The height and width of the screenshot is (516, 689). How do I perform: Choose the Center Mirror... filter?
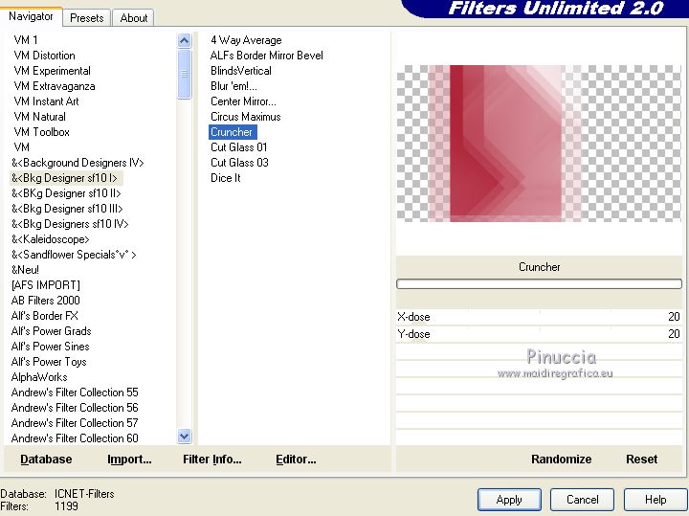[243, 101]
